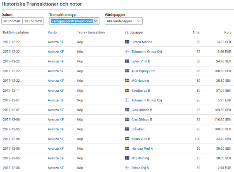Click the Swedish flag icon next to Svedbergs B
The height and width of the screenshot is (172, 234).
pos(127,91)
